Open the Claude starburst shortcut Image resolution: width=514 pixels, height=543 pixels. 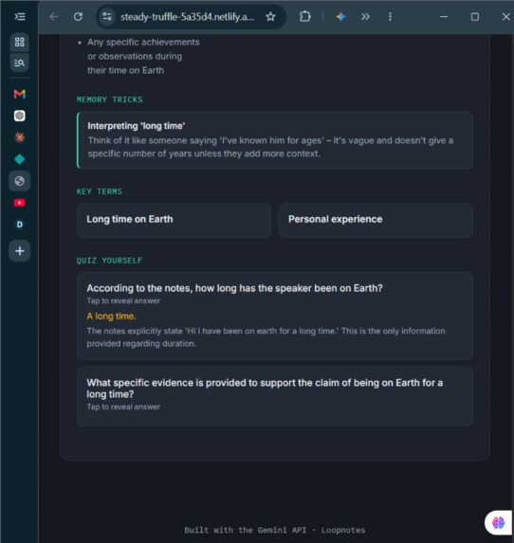[20, 137]
